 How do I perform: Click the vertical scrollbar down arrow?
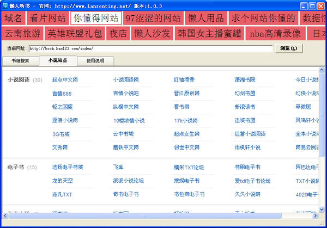coord(322,209)
